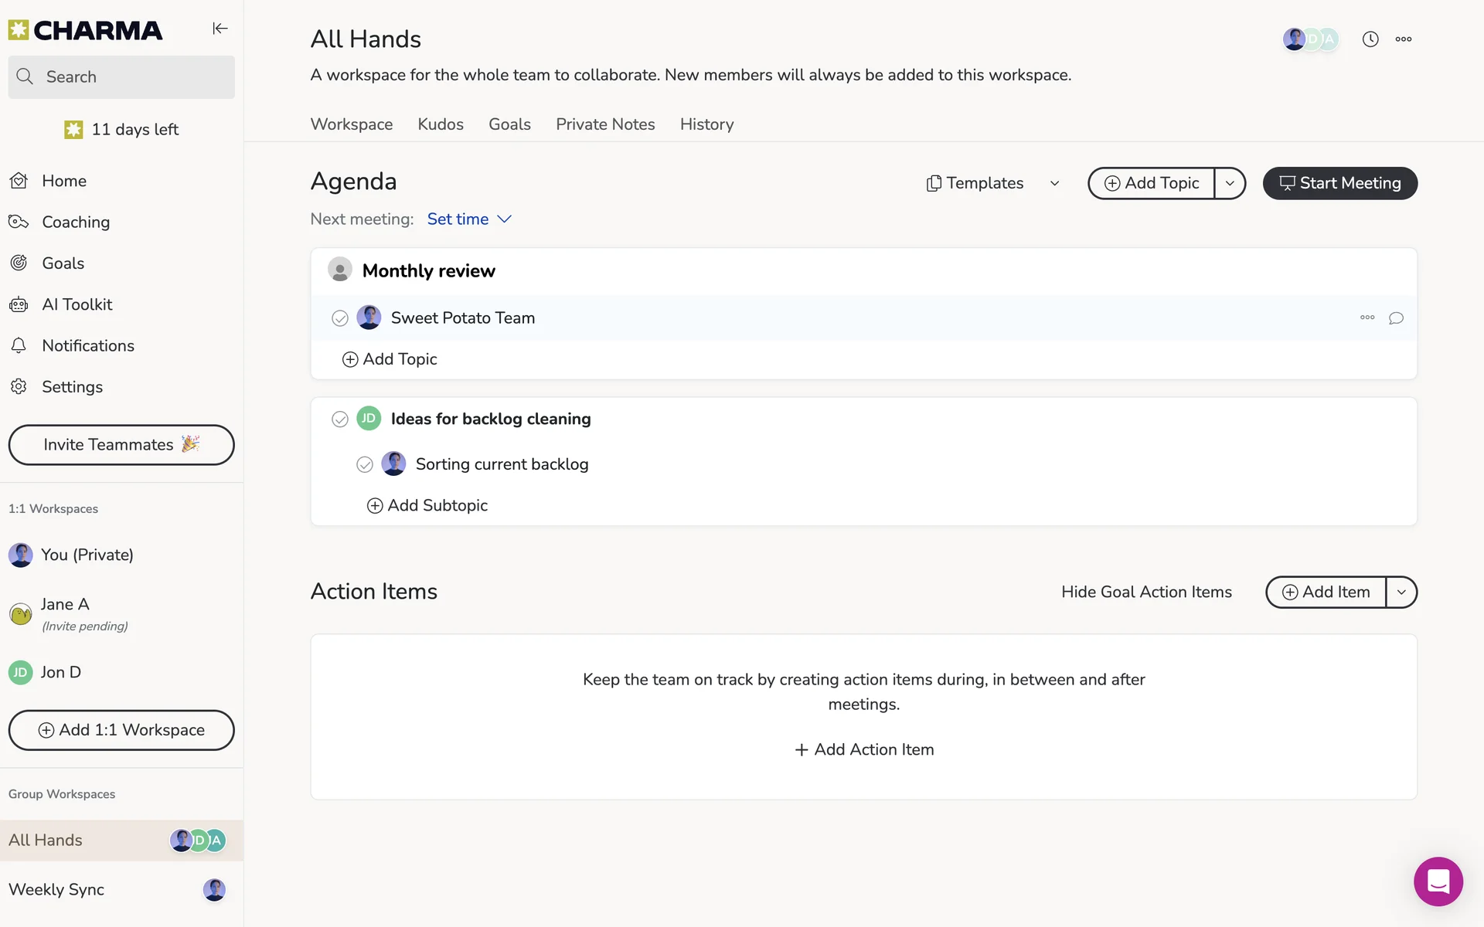
Task: Switch to the Kudos tab
Action: click(441, 124)
